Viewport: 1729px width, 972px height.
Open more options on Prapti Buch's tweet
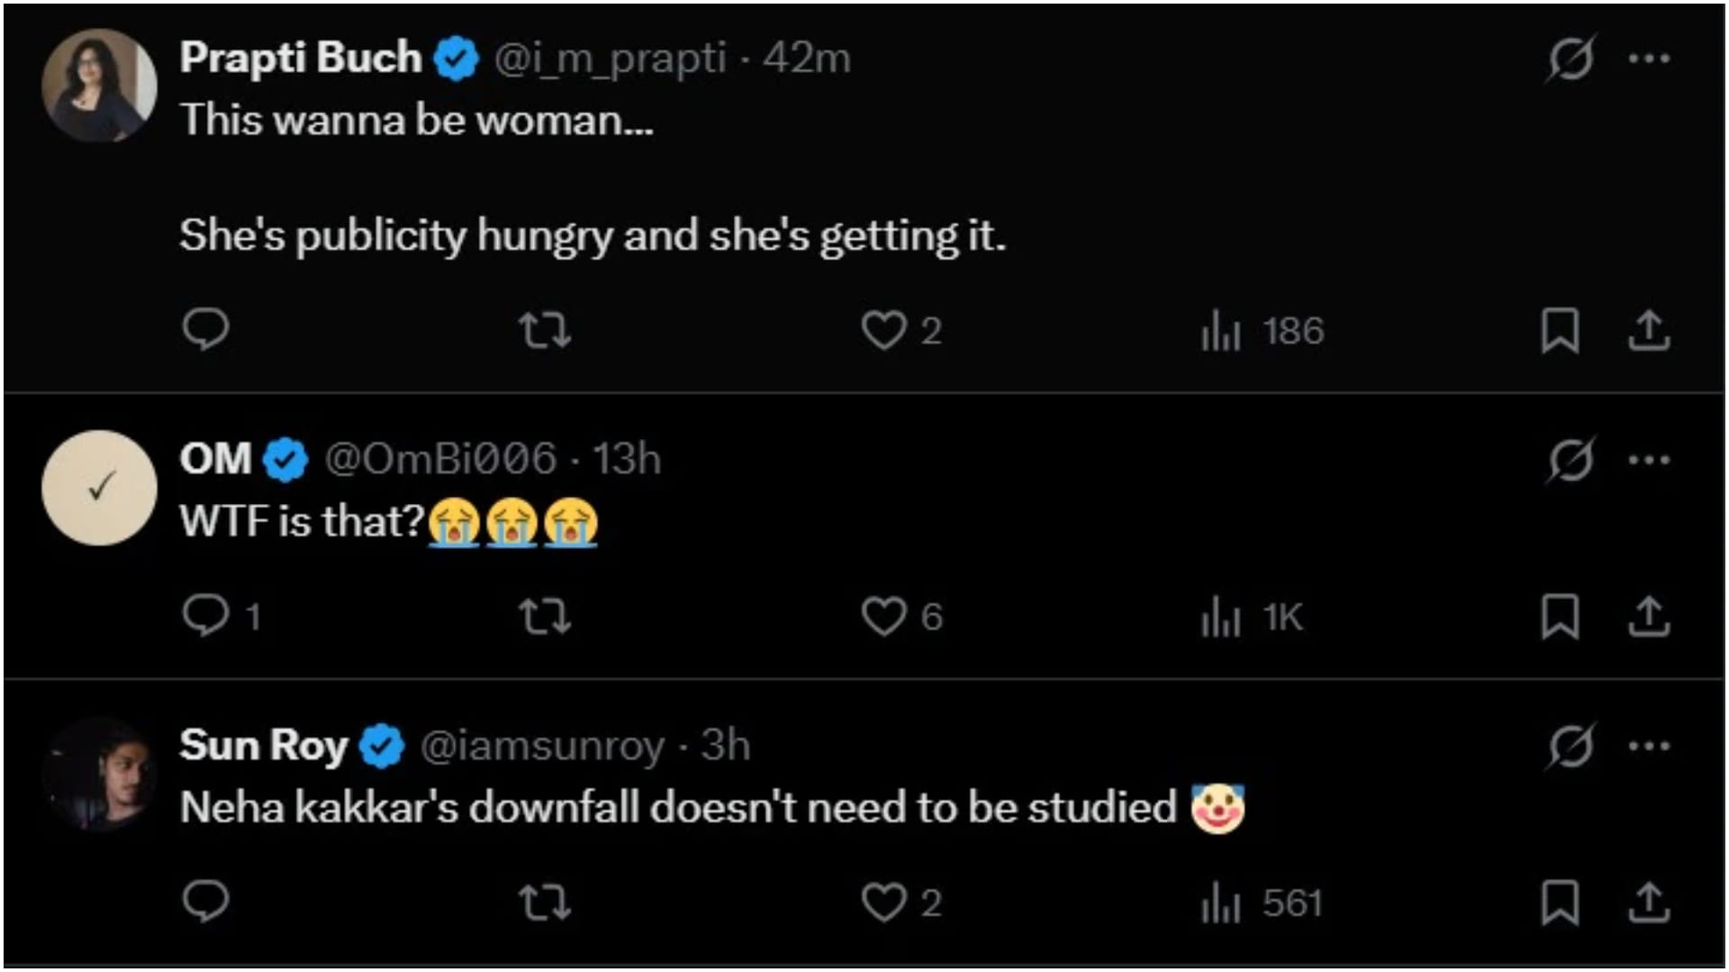(1649, 58)
